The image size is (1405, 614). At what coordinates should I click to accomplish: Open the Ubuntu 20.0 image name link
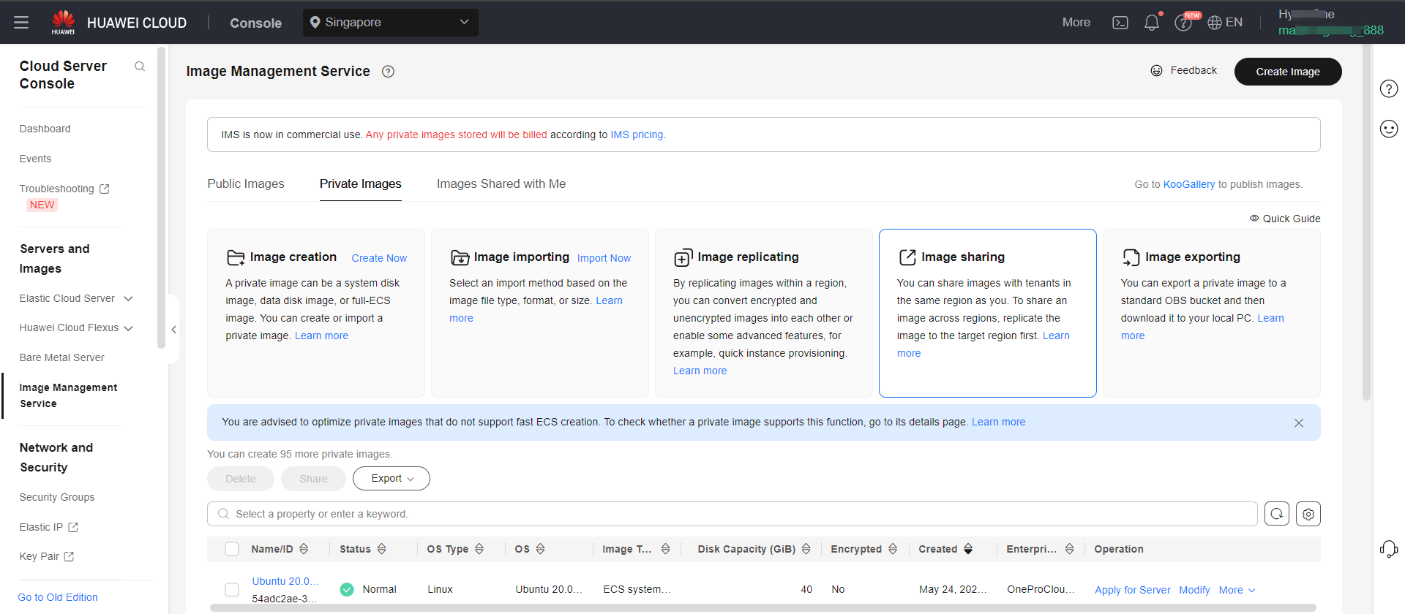coord(285,581)
